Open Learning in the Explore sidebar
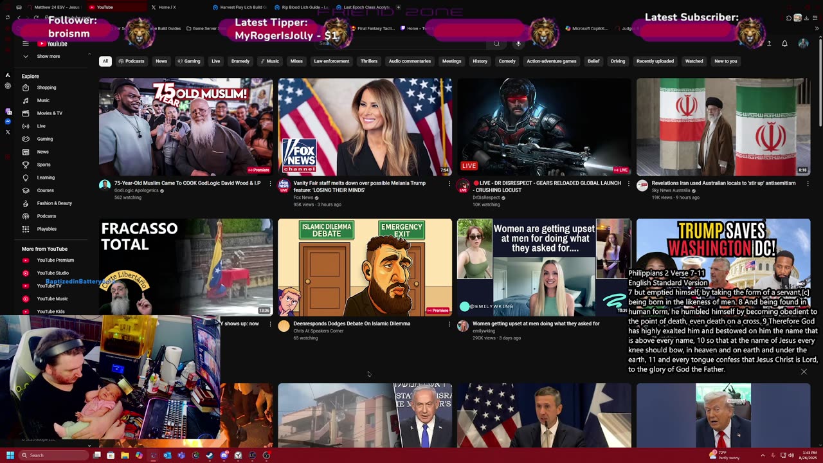This screenshot has height=463, width=823. click(46, 177)
